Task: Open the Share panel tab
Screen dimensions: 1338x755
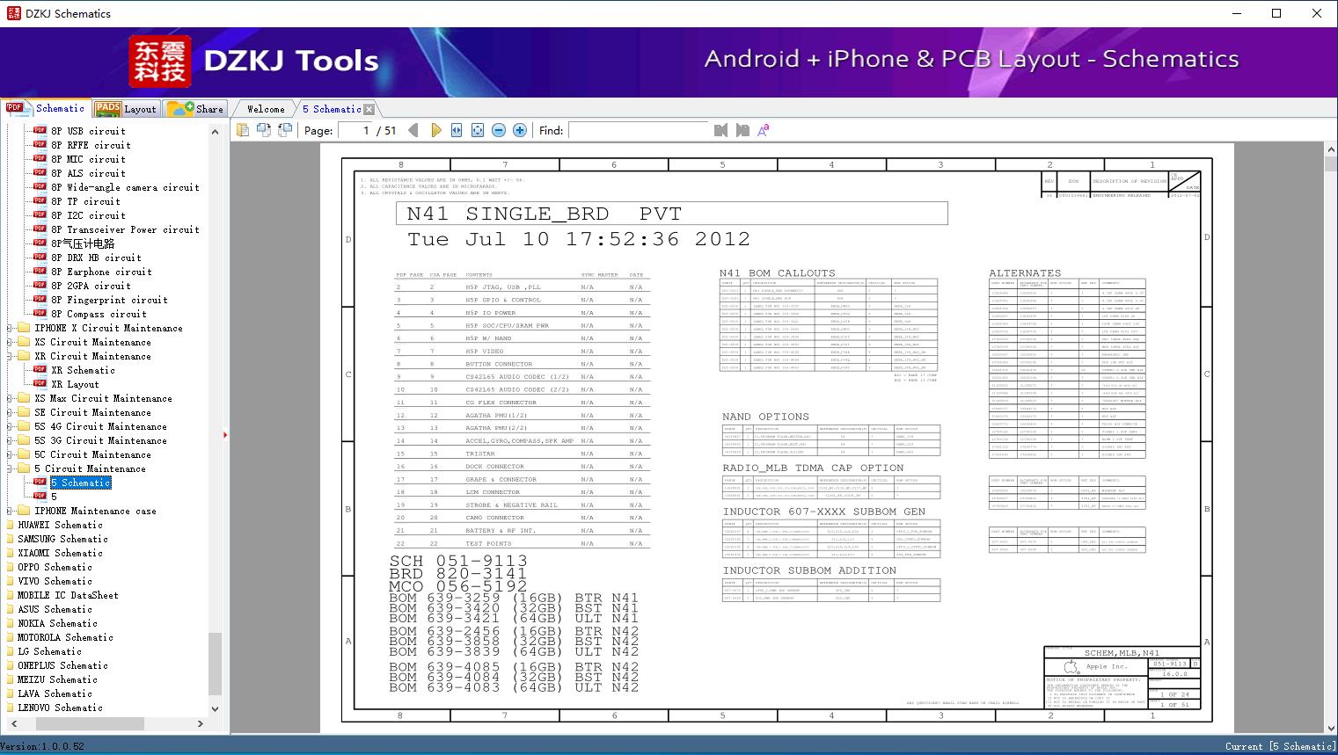Action: coord(196,109)
